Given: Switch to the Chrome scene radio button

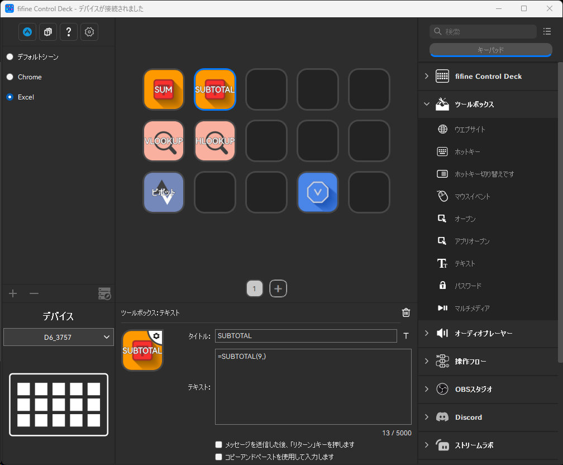Looking at the screenshot, I should (9, 77).
